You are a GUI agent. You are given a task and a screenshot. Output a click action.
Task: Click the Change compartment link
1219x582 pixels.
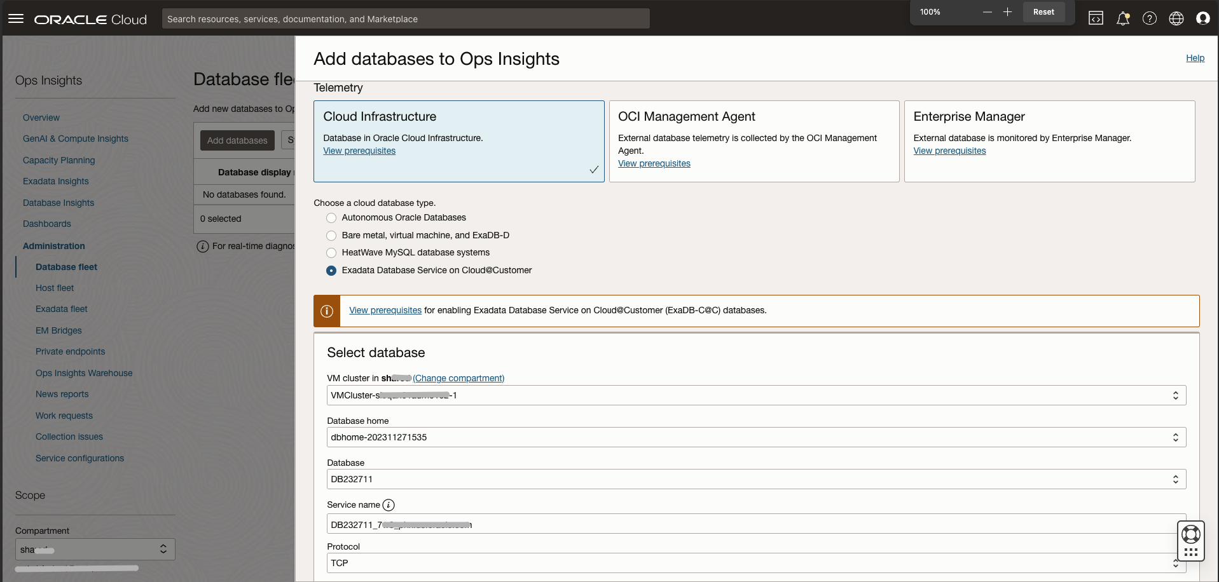tap(458, 378)
